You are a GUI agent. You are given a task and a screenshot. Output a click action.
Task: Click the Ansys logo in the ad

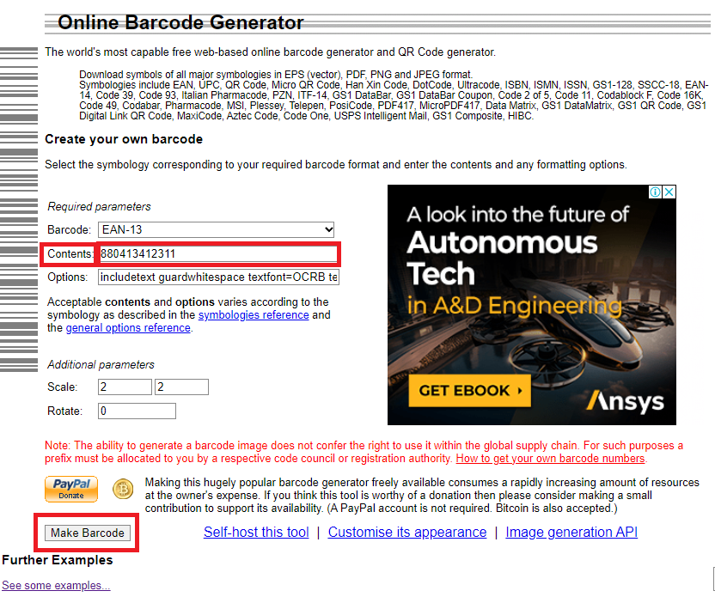tap(625, 401)
